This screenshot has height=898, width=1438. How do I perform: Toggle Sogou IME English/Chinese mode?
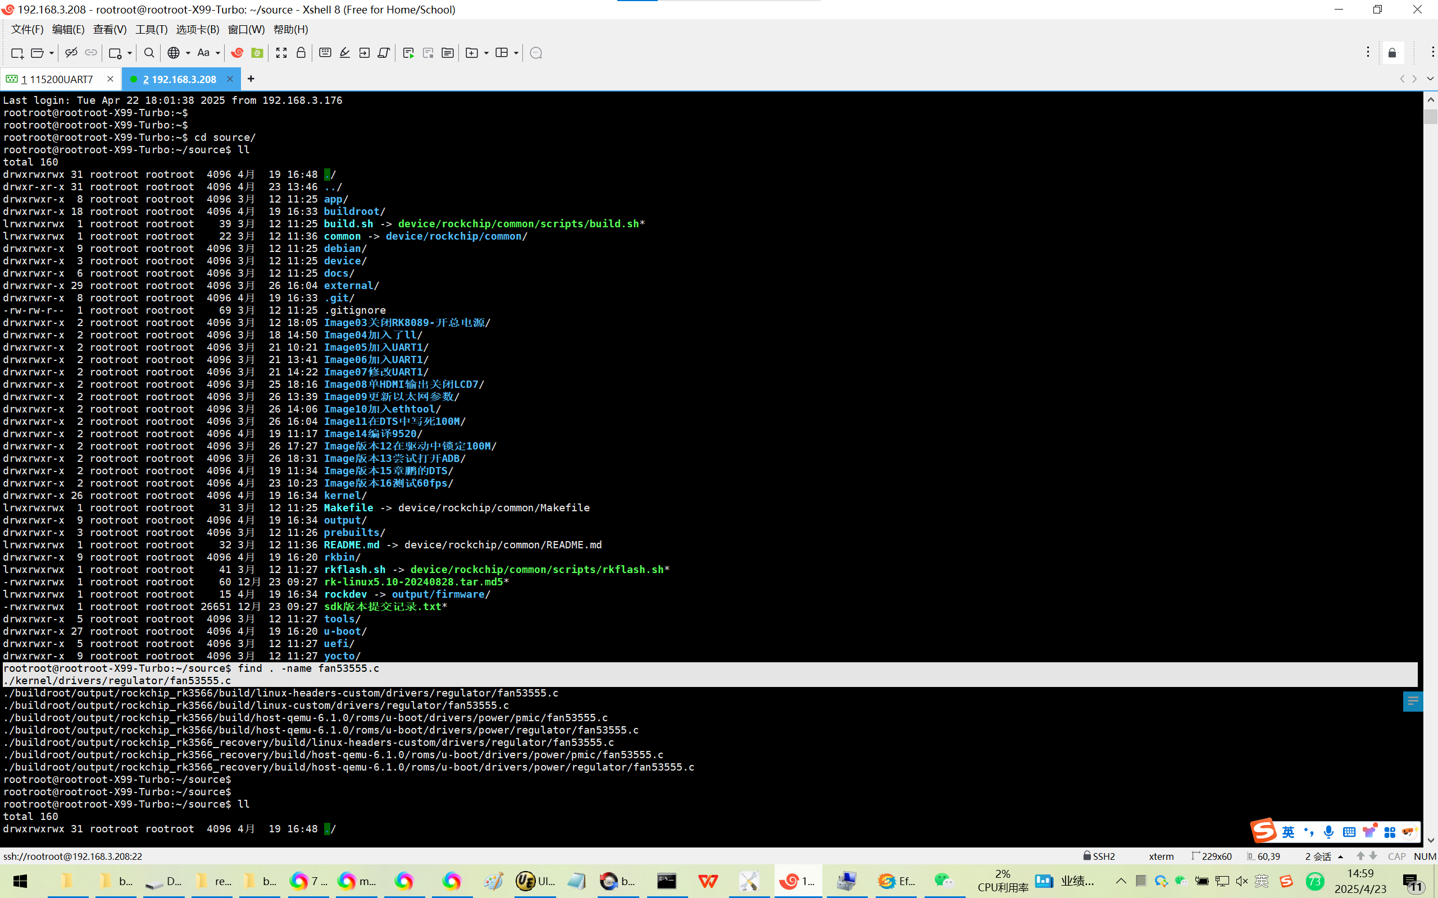pos(1287,831)
